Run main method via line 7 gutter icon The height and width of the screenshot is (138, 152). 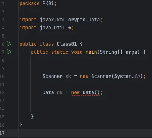tap(9, 52)
